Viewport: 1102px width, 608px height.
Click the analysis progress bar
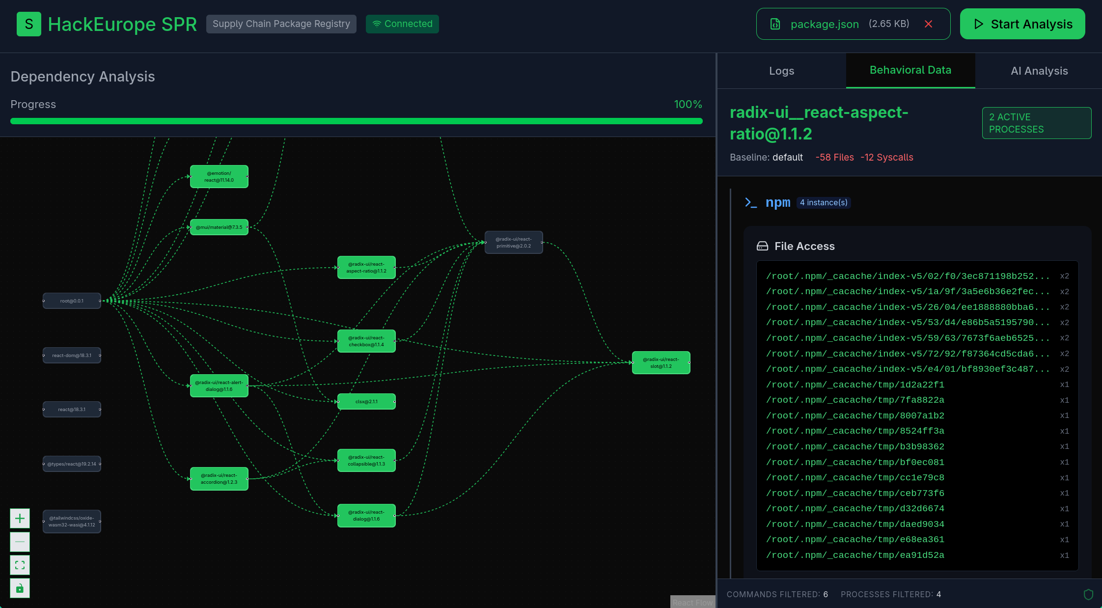pyautogui.click(x=356, y=121)
